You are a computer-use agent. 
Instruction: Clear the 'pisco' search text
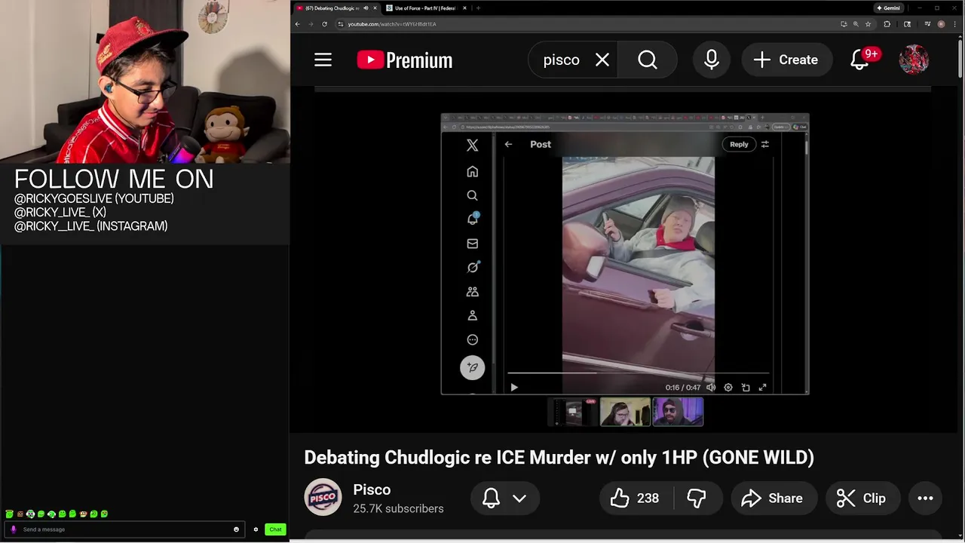click(602, 60)
